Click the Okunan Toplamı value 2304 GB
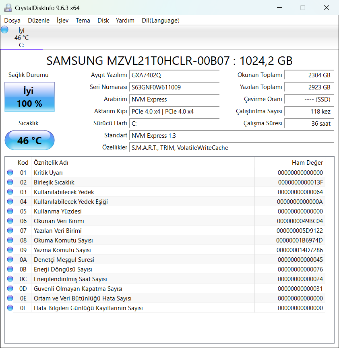Viewport: 339px width, 348px height. tap(309, 75)
